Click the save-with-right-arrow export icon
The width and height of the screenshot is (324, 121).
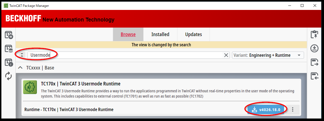click(x=314, y=62)
